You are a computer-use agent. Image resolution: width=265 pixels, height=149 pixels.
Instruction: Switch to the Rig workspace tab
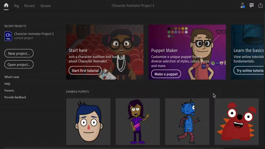click(x=17, y=6)
